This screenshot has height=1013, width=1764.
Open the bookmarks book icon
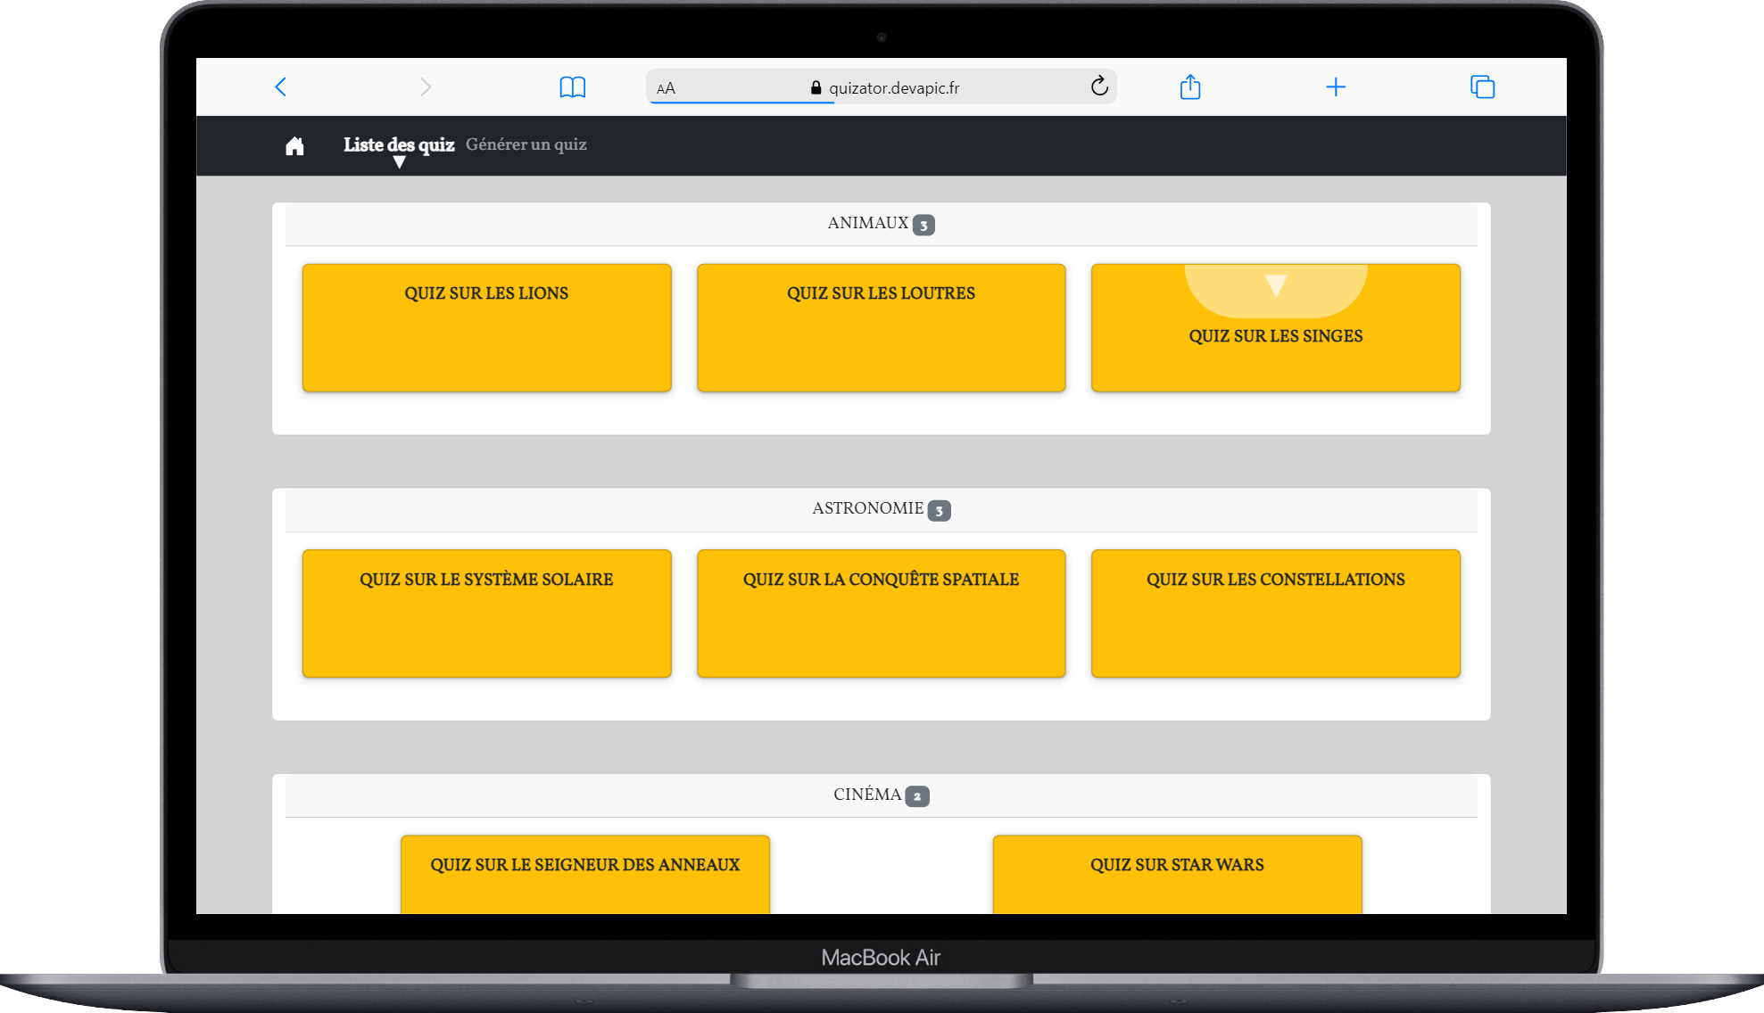pos(572,87)
